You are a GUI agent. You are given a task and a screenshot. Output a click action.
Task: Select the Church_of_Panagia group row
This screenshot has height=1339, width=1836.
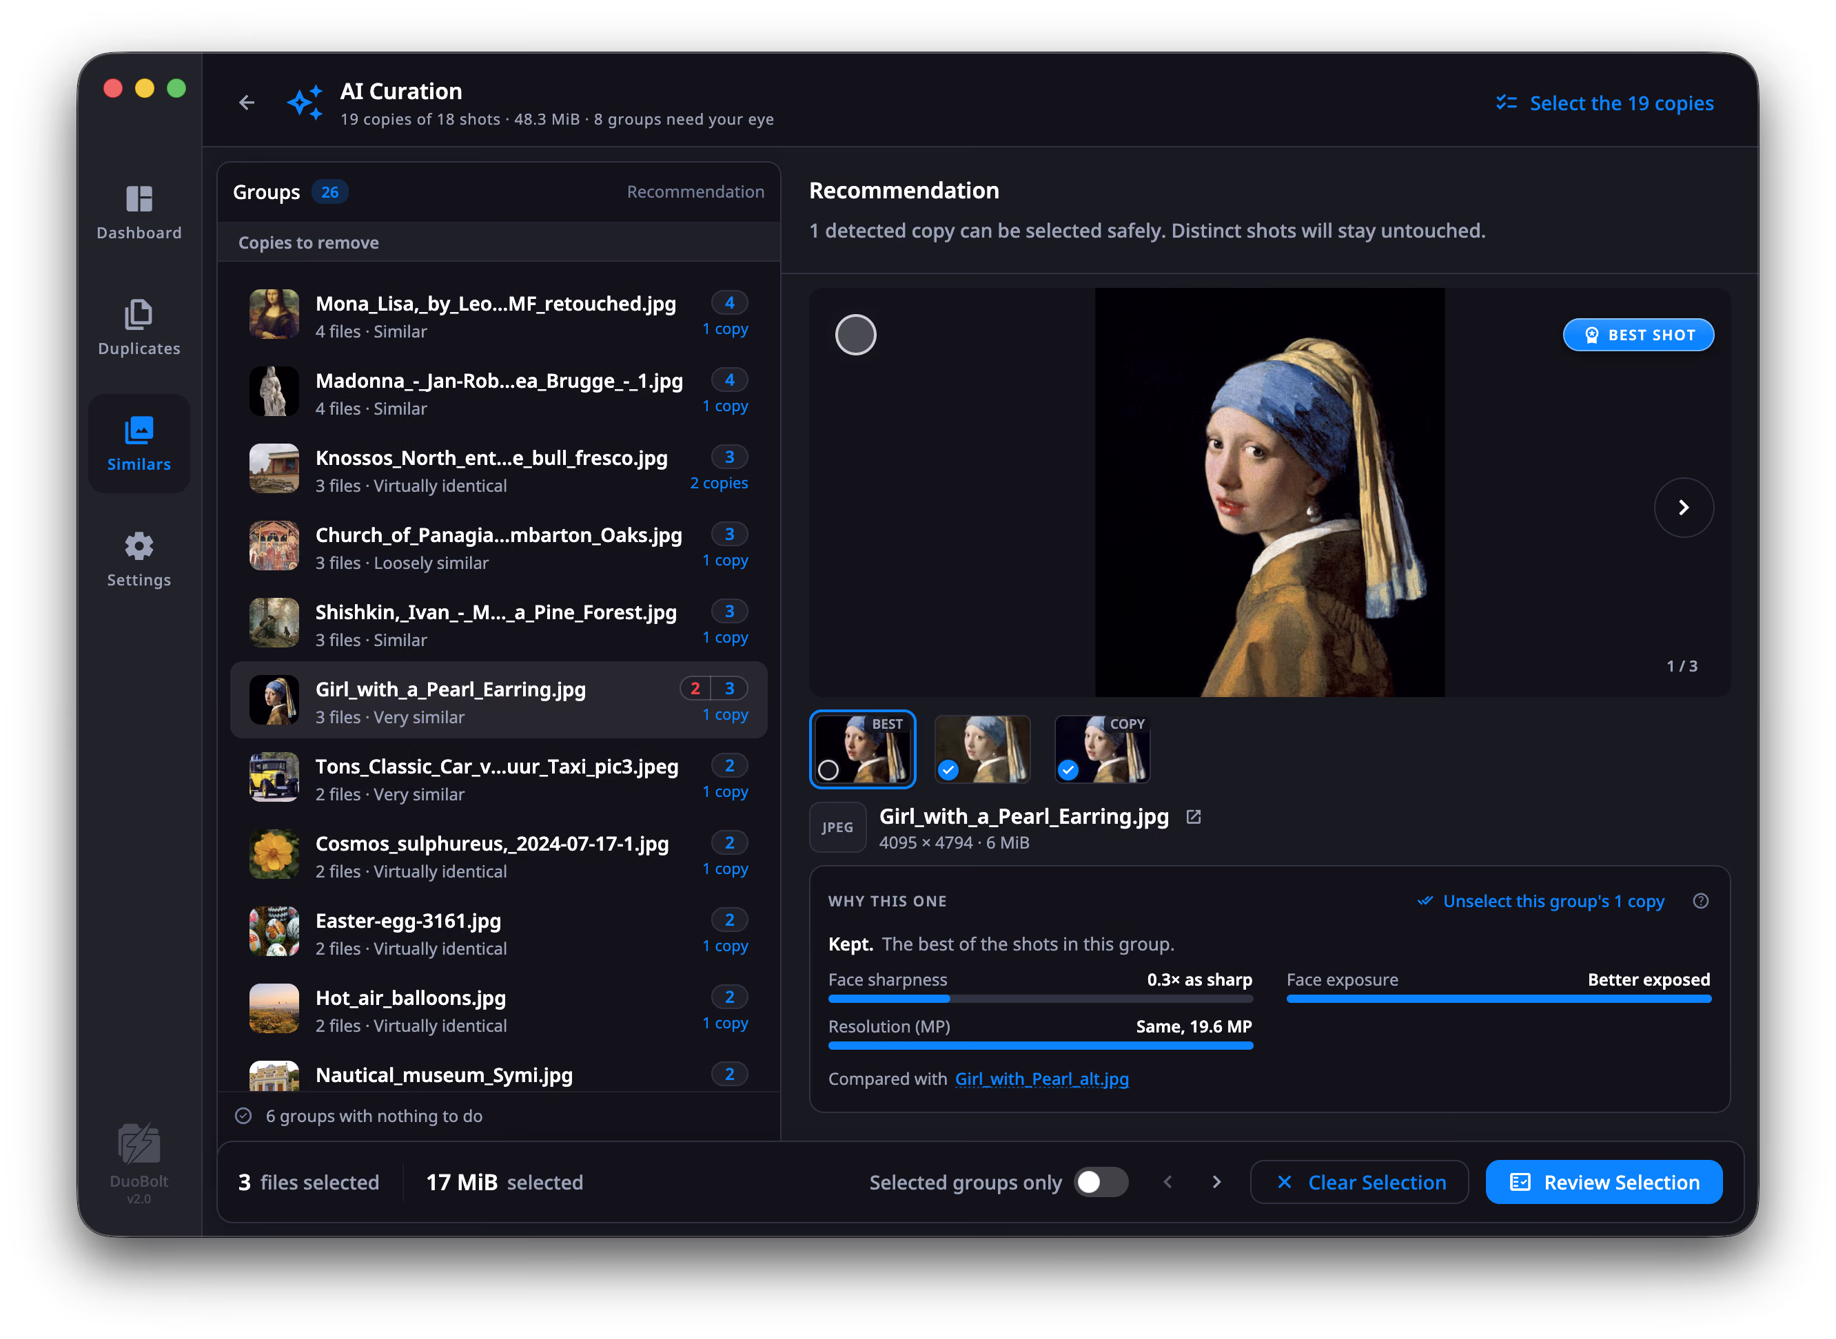tap(499, 546)
